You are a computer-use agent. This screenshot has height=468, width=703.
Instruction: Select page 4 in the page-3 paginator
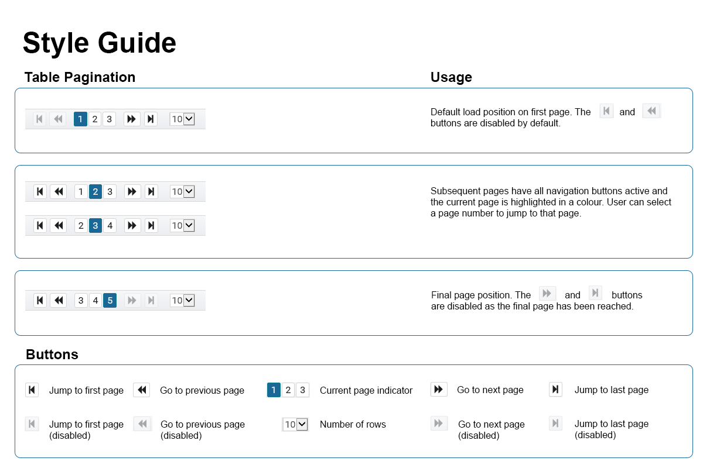[x=110, y=226]
